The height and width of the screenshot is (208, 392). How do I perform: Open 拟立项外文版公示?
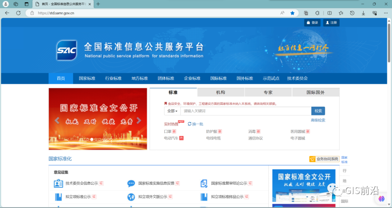pos(153,197)
